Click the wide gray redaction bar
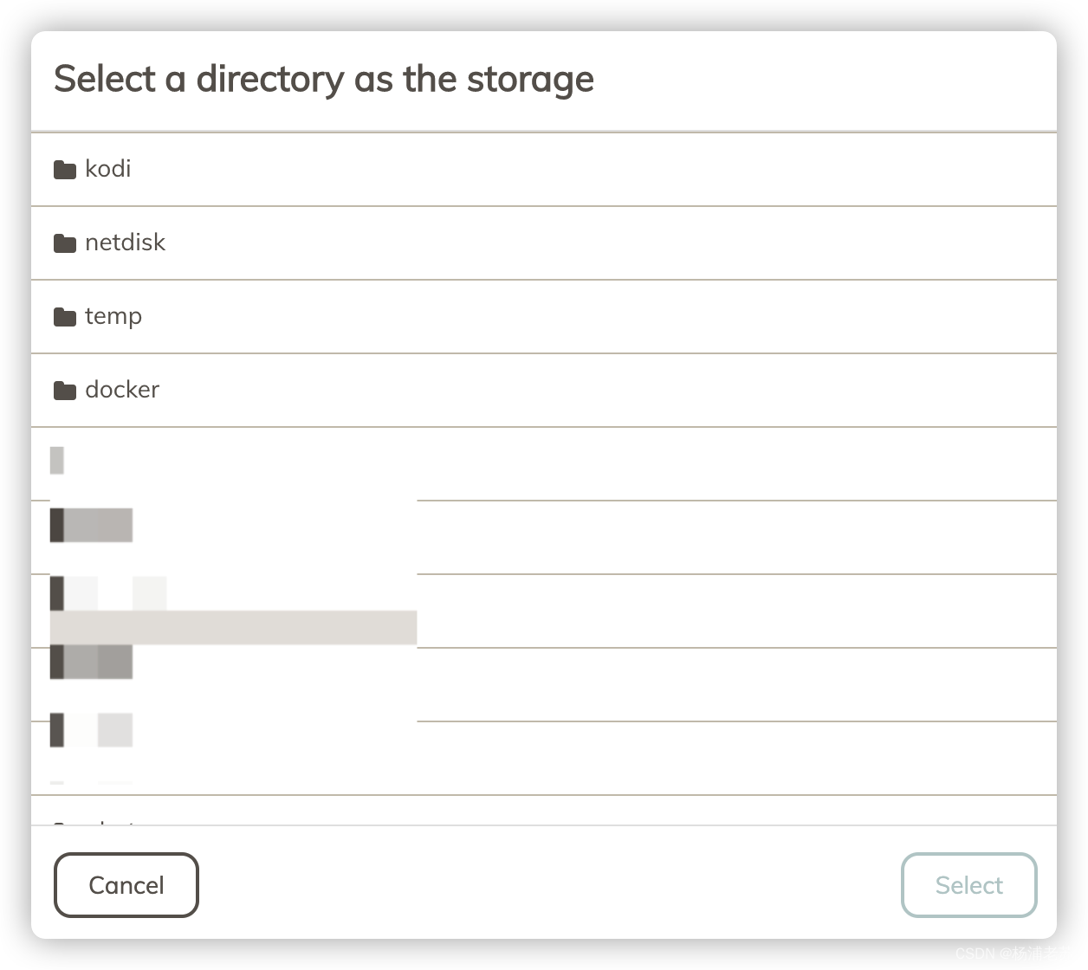 tap(234, 628)
